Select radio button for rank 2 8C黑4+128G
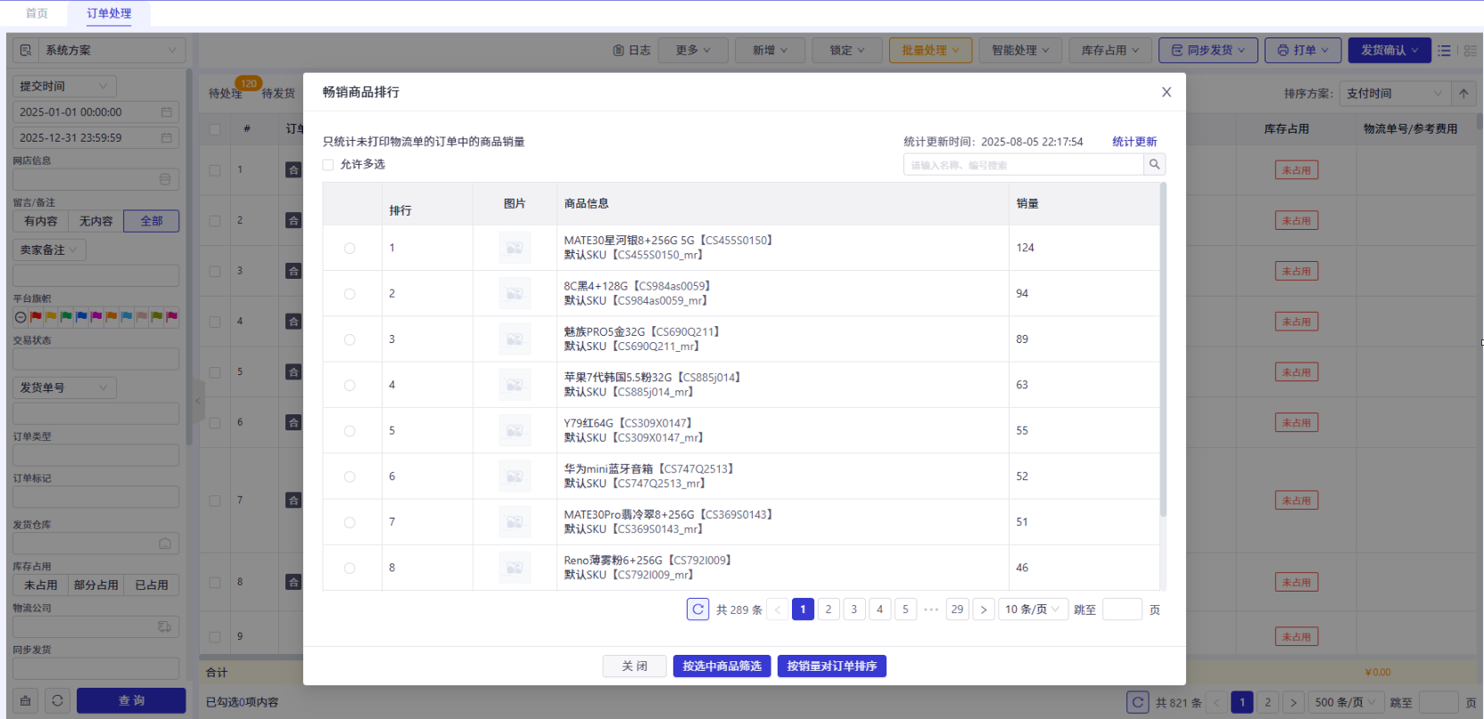The height and width of the screenshot is (719, 1484). [x=350, y=294]
